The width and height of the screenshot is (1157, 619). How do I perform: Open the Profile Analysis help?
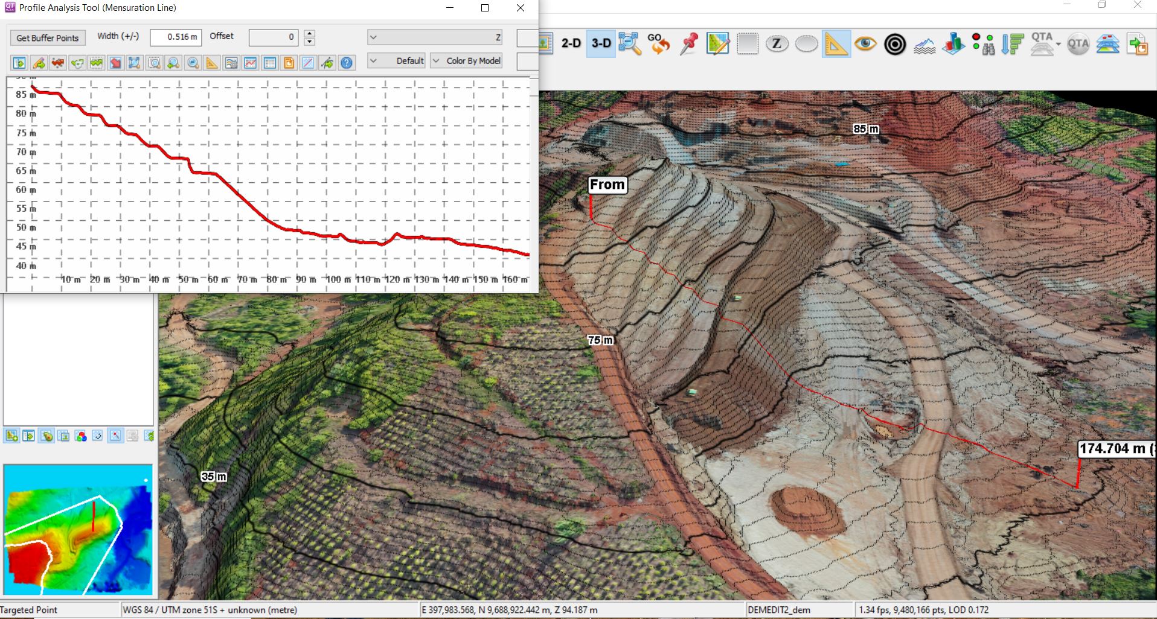pos(347,63)
